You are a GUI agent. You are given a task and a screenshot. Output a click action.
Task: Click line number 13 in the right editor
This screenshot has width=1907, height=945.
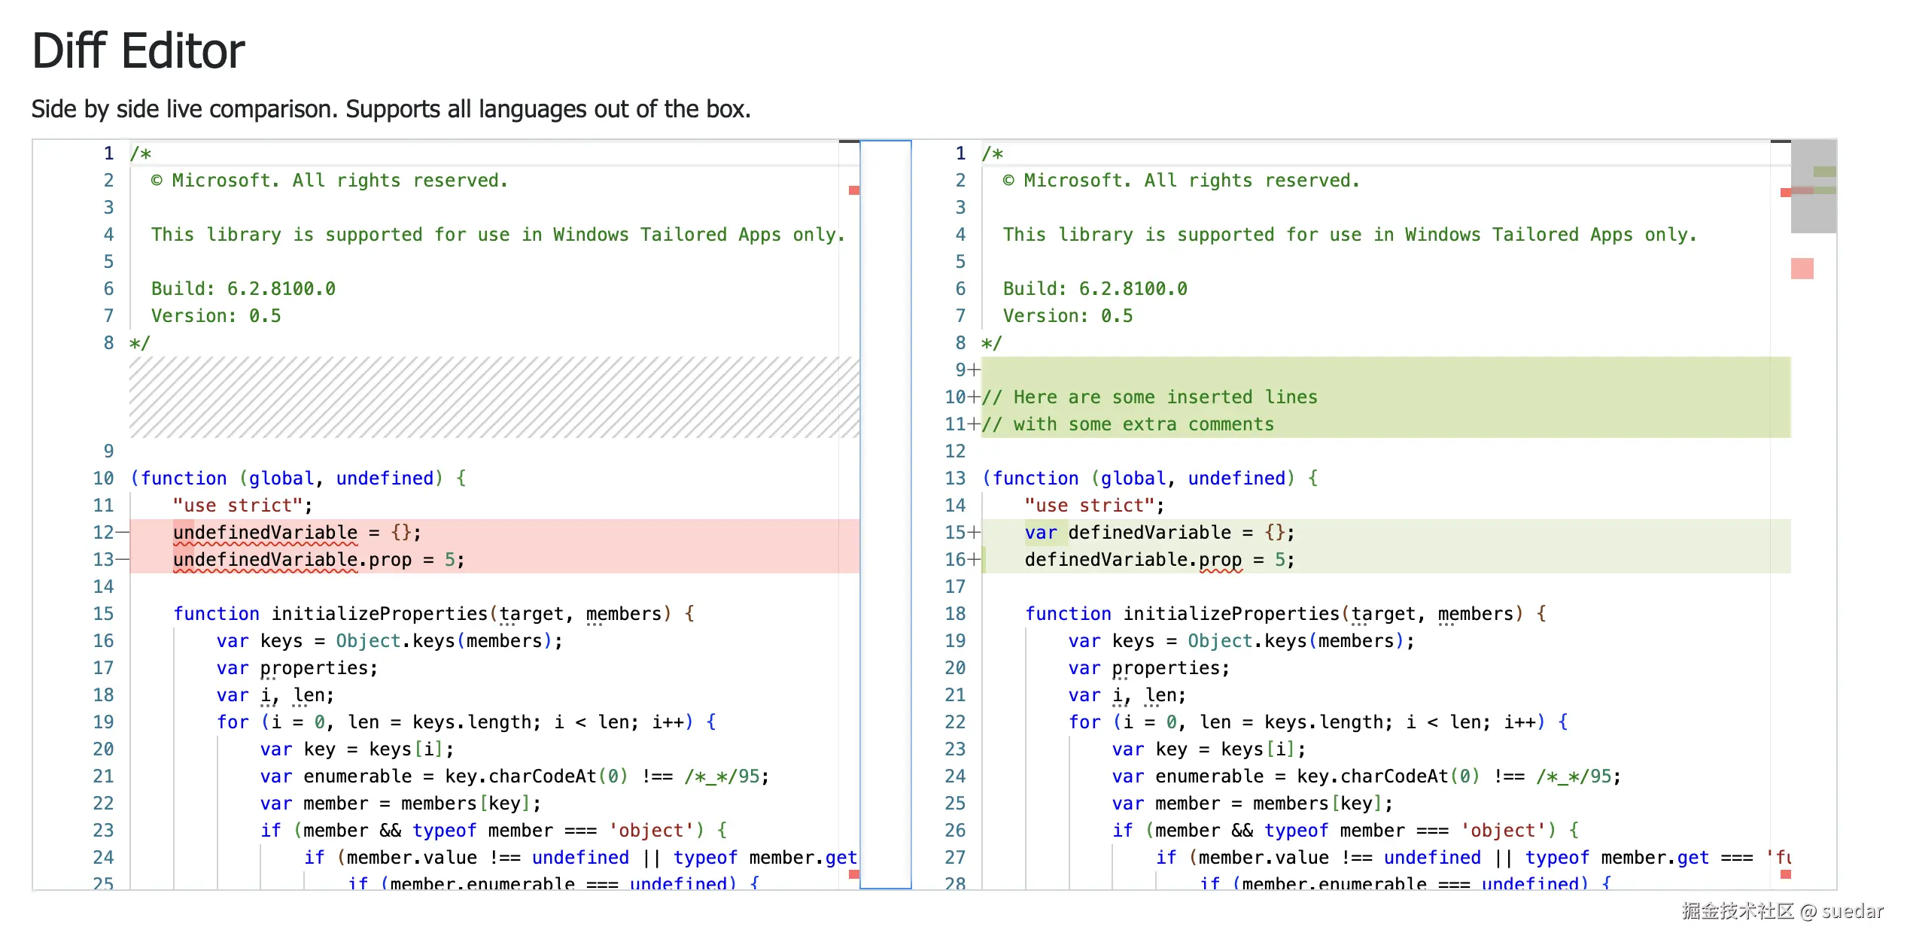point(955,479)
